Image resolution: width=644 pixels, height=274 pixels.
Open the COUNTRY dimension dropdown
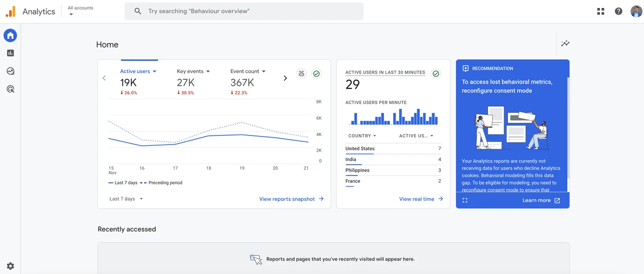click(x=362, y=136)
